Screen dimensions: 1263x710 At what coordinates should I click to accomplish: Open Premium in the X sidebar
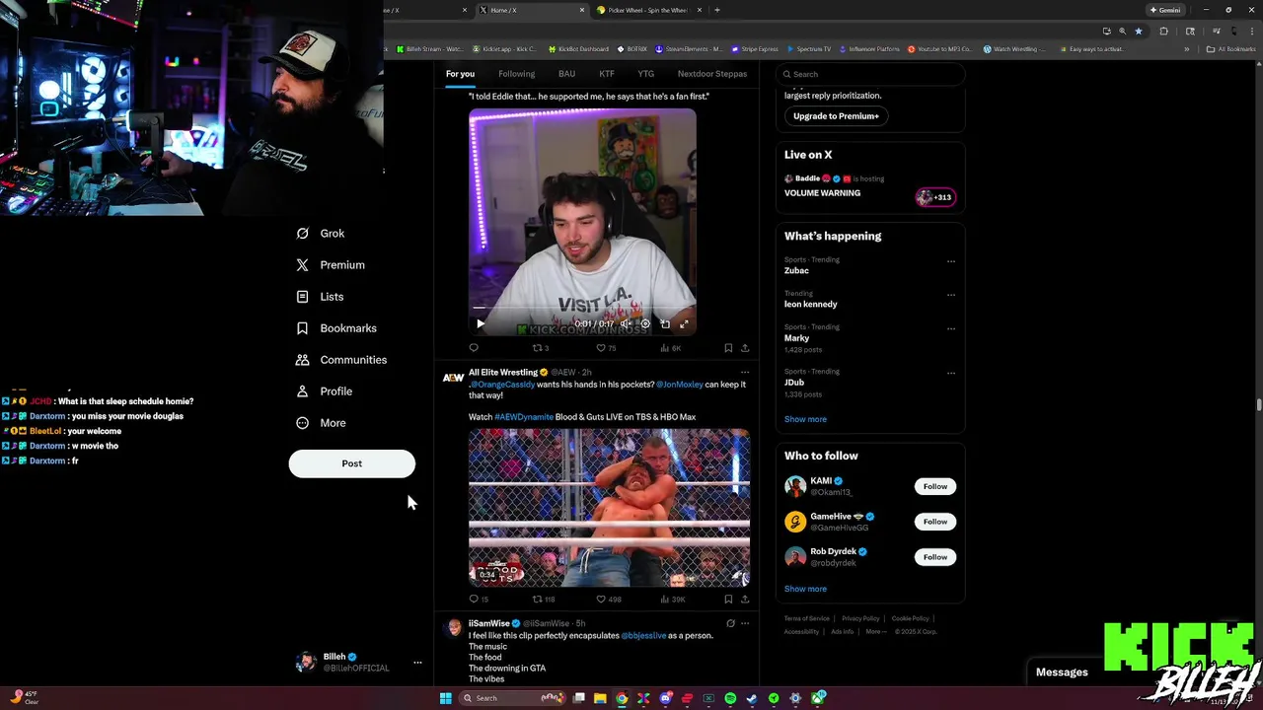pos(331,265)
